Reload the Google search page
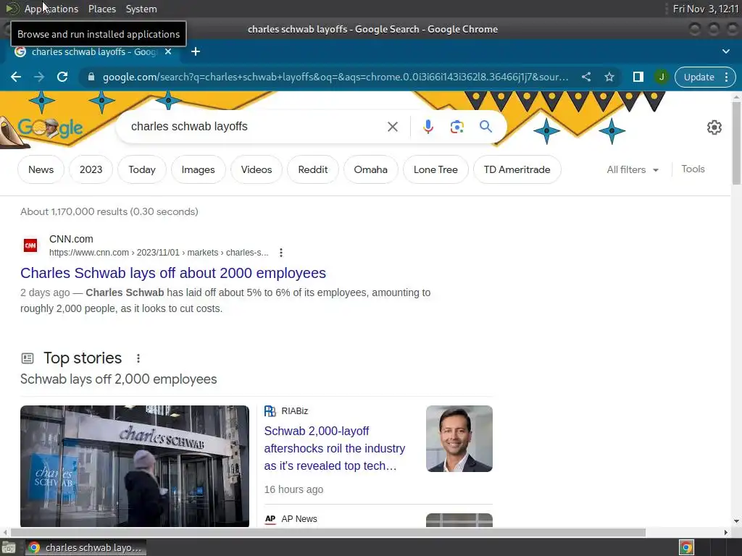The height and width of the screenshot is (556, 742). (x=62, y=77)
